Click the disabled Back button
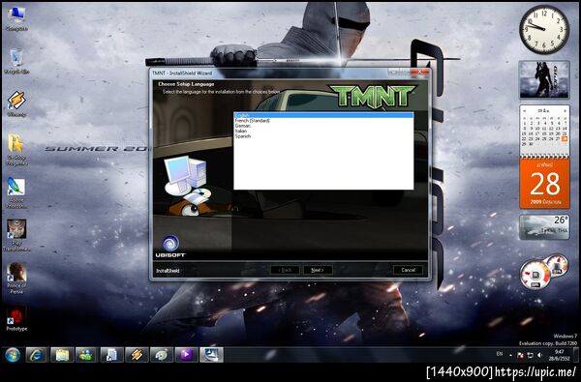581x382 pixels. (x=285, y=270)
